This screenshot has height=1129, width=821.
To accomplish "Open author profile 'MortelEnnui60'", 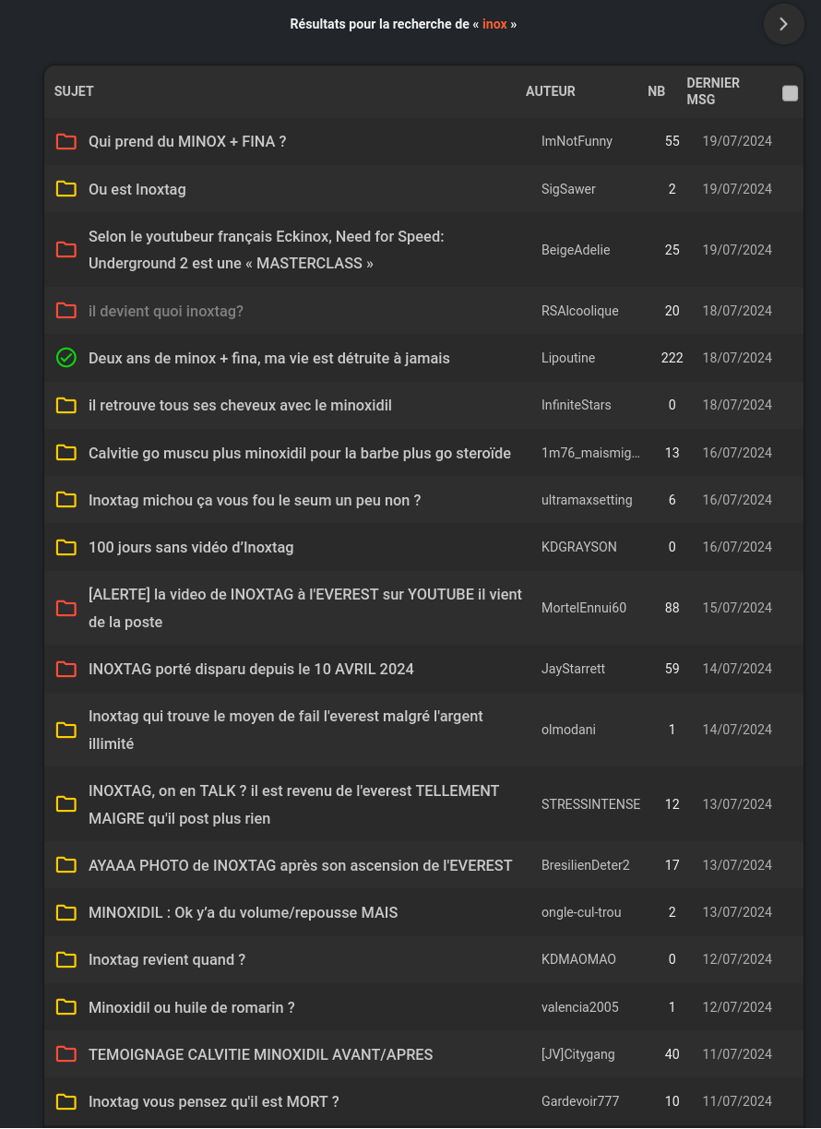I will click(x=584, y=608).
